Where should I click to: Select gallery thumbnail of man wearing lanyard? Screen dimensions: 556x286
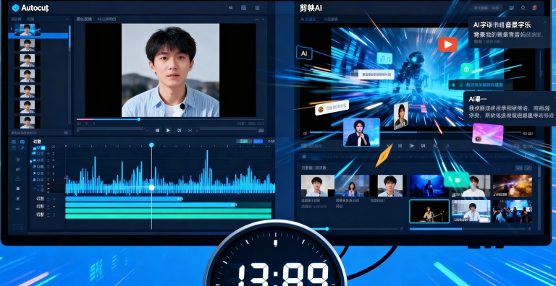[471, 212]
